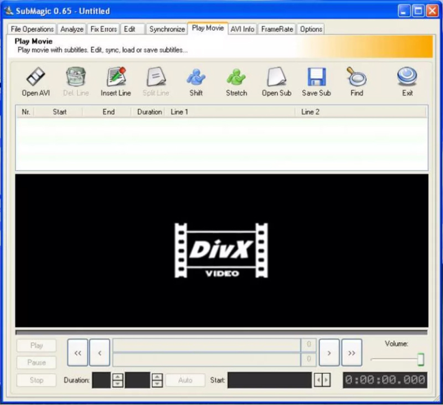Viewport: 443px width, 405px height.
Task: Click the Line 2 column header
Action: pyautogui.click(x=361, y=112)
